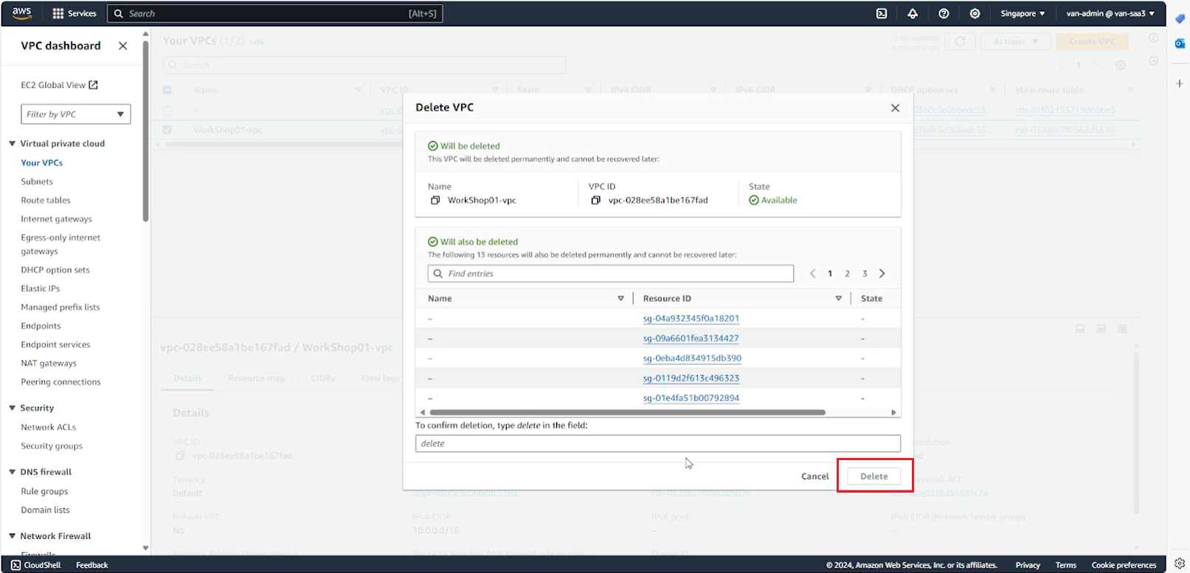1190x573 pixels.
Task: Open the settings gear in top bar
Action: click(975, 13)
